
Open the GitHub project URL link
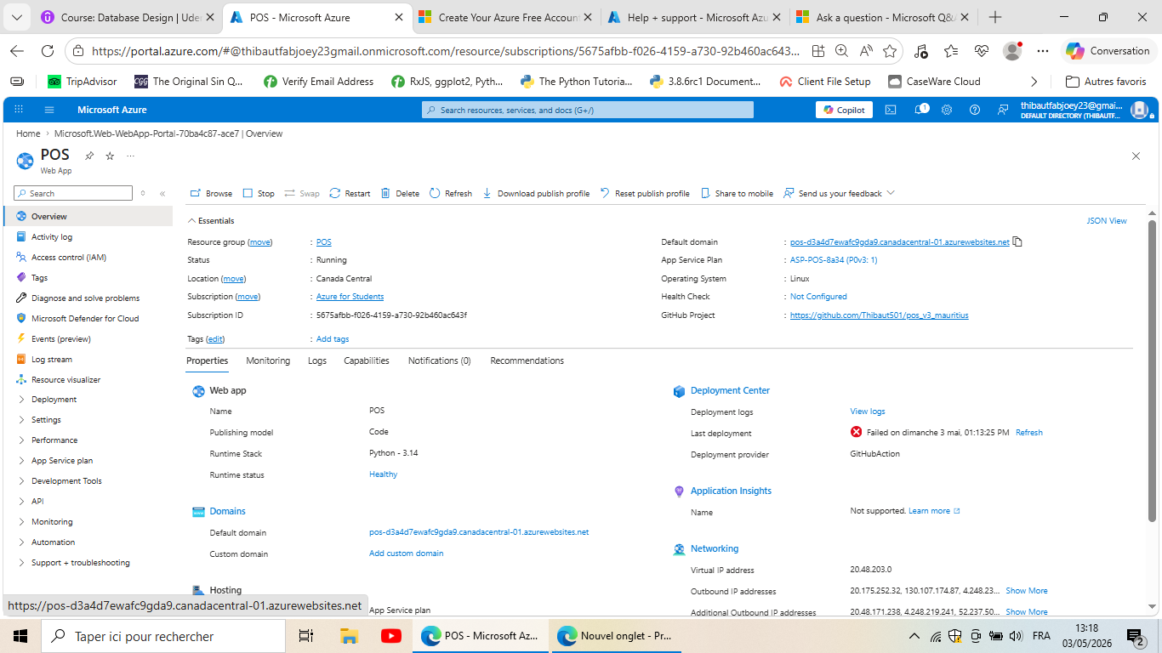(x=879, y=315)
